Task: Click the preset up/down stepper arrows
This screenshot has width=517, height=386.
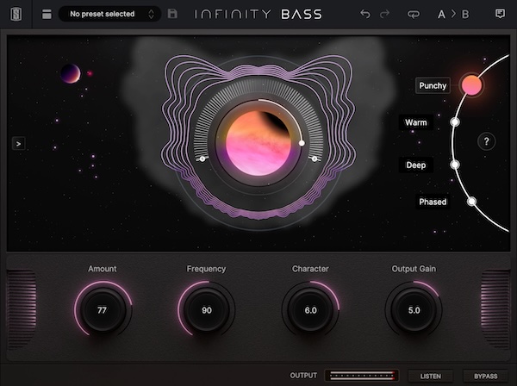Action: point(152,14)
